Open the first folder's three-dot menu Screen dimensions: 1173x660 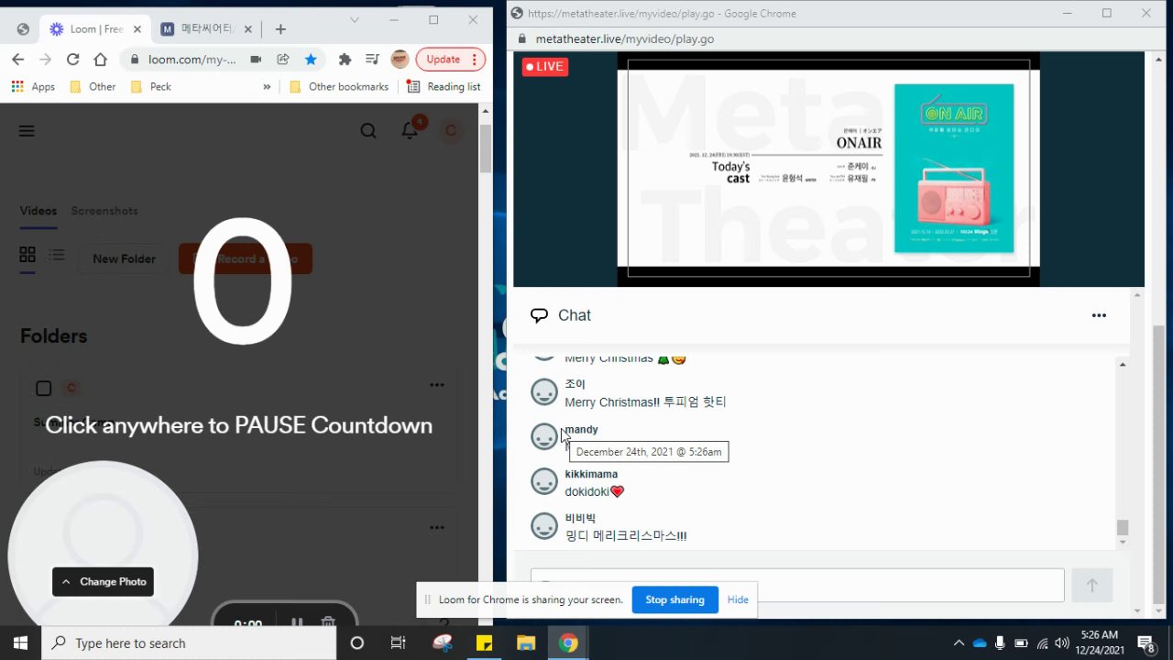click(x=437, y=385)
